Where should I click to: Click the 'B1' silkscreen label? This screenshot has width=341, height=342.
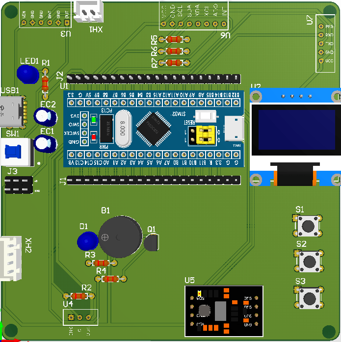click(105, 210)
